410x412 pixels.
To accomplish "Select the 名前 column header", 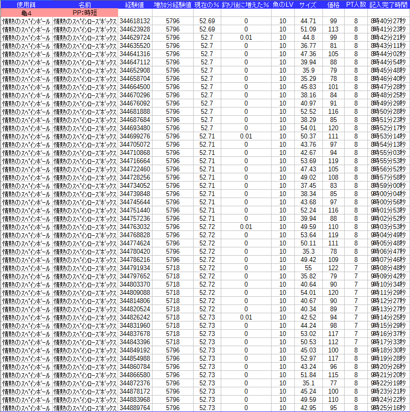I will 85,4.
